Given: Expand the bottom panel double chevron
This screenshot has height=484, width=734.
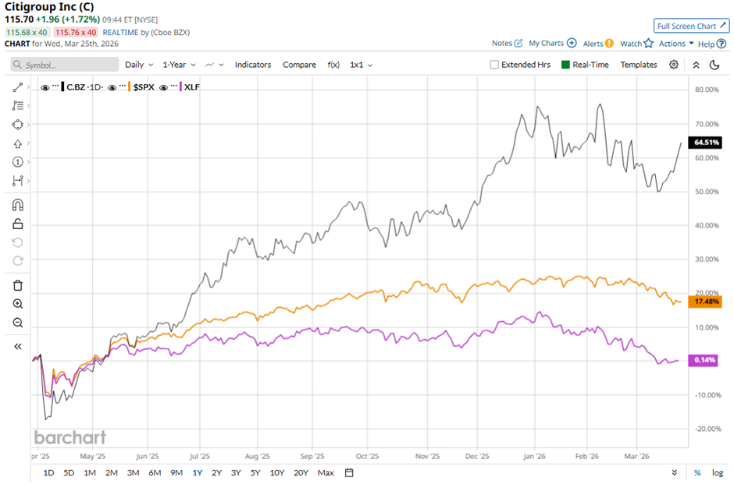Looking at the screenshot, I should click(675, 473).
